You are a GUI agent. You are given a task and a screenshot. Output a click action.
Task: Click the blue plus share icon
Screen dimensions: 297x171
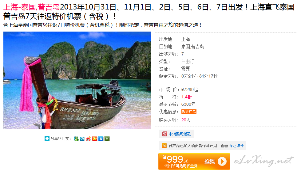47,139
